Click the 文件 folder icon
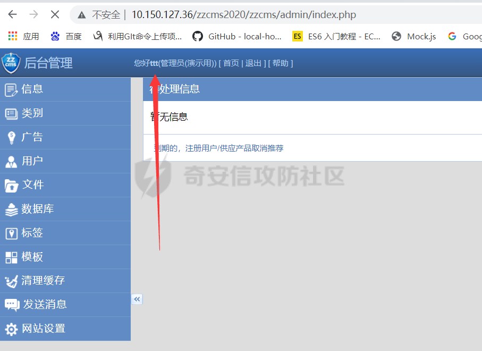Image resolution: width=482 pixels, height=351 pixels. tap(11, 186)
